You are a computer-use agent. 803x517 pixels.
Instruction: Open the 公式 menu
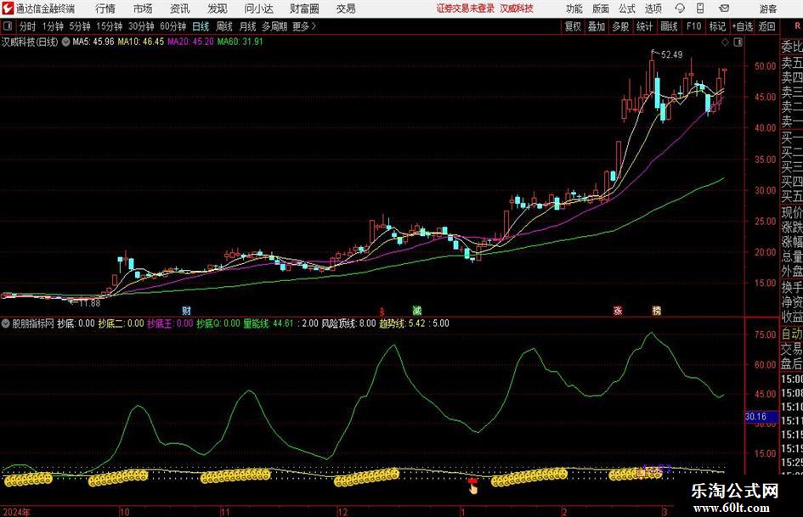627,8
